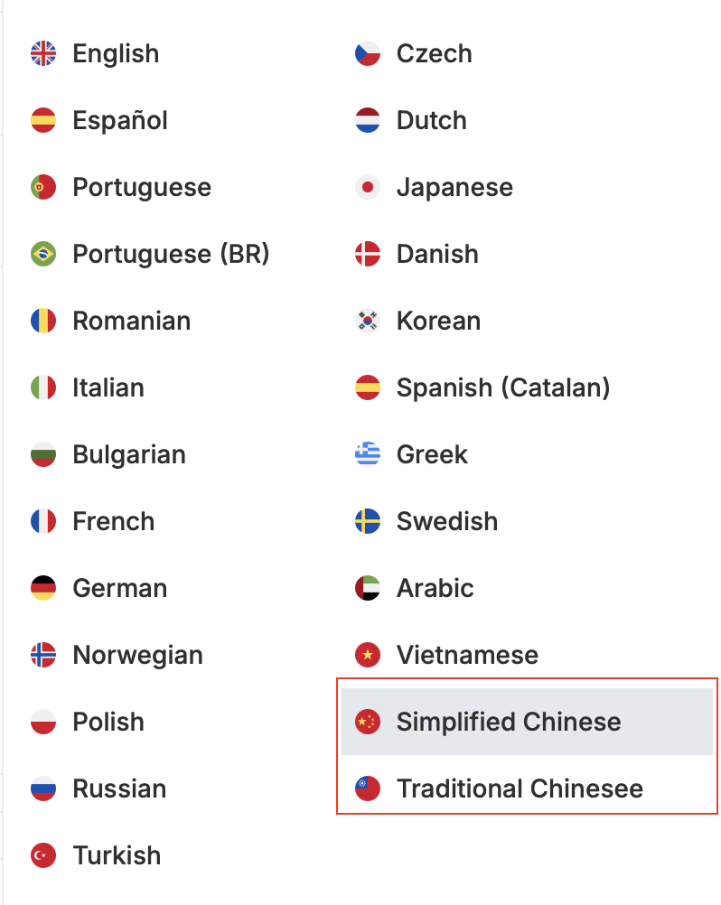
Task: Choose Portuguese (BR) language
Action: (x=171, y=254)
